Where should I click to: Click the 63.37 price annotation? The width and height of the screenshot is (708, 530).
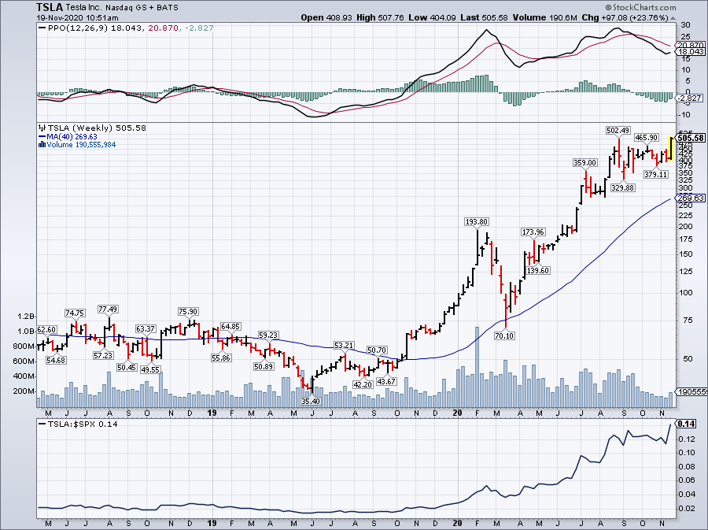pos(146,329)
